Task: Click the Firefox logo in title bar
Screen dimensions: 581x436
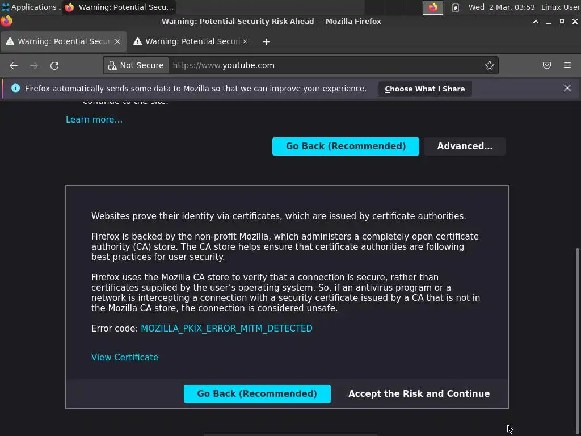Action: (6, 21)
